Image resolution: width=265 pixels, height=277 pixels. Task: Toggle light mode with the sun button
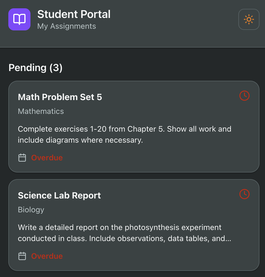point(249,19)
